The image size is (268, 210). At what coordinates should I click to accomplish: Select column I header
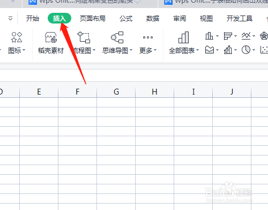pyautogui.click(x=193, y=92)
